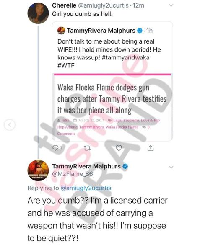The height and width of the screenshot is (250, 200).
Task: Click the Legal Problems category link
Action: (x=126, y=120)
